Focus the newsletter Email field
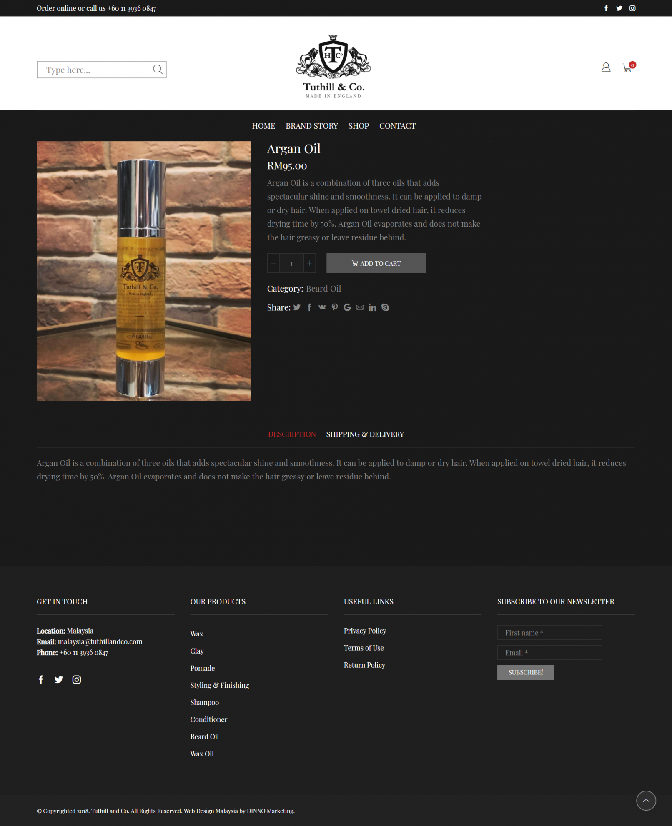Viewport: 672px width, 826px height. point(549,653)
